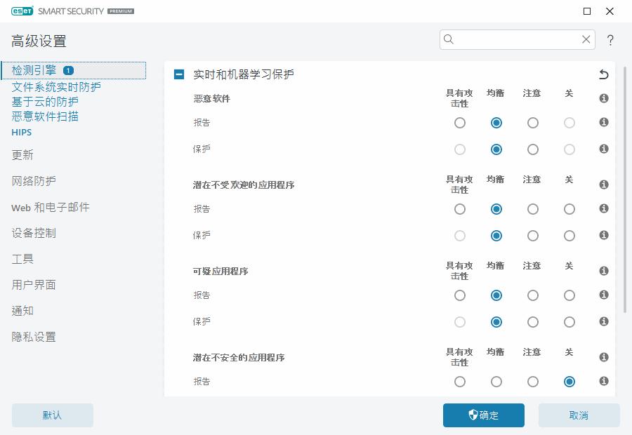Click inside the search input field
Viewport: 632px width, 435px height.
(516, 39)
